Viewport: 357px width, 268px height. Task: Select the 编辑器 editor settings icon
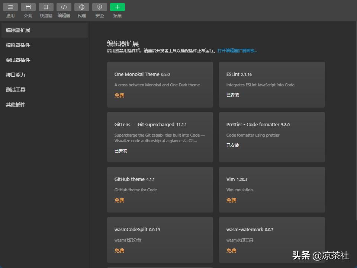click(x=64, y=7)
